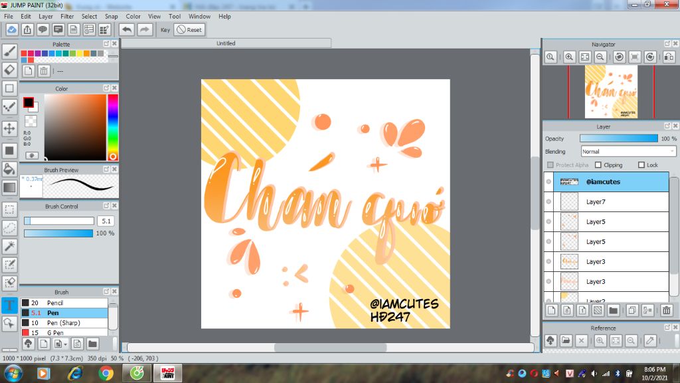Image resolution: width=680 pixels, height=383 pixels.
Task: Click the brush size slider
Action: coord(59,221)
